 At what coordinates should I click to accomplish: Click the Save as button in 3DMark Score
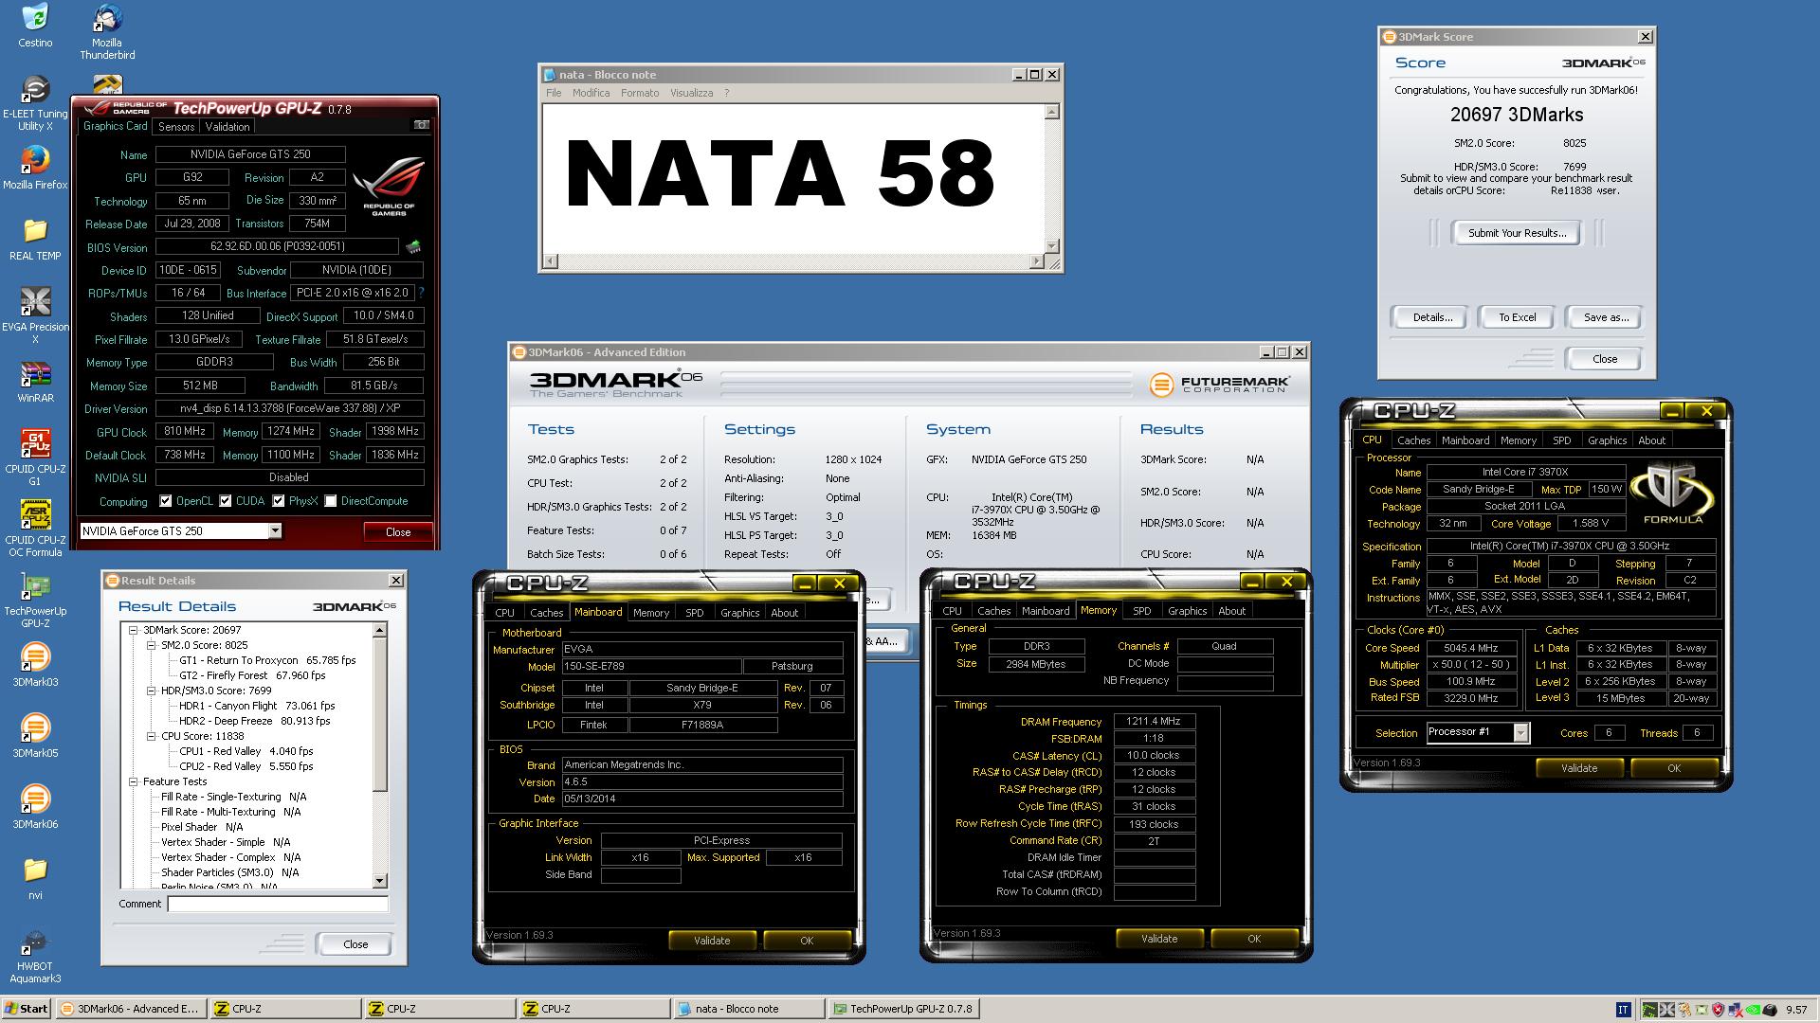[x=1606, y=317]
